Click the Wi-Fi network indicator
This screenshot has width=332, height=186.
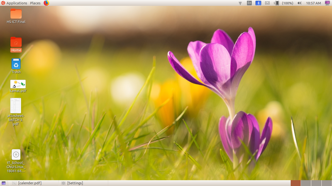click(240, 3)
